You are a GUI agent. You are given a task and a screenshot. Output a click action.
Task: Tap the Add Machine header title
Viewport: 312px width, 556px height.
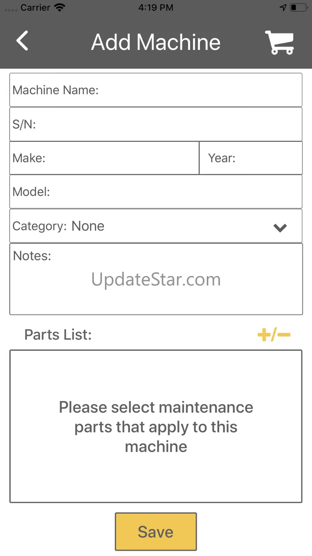(156, 42)
